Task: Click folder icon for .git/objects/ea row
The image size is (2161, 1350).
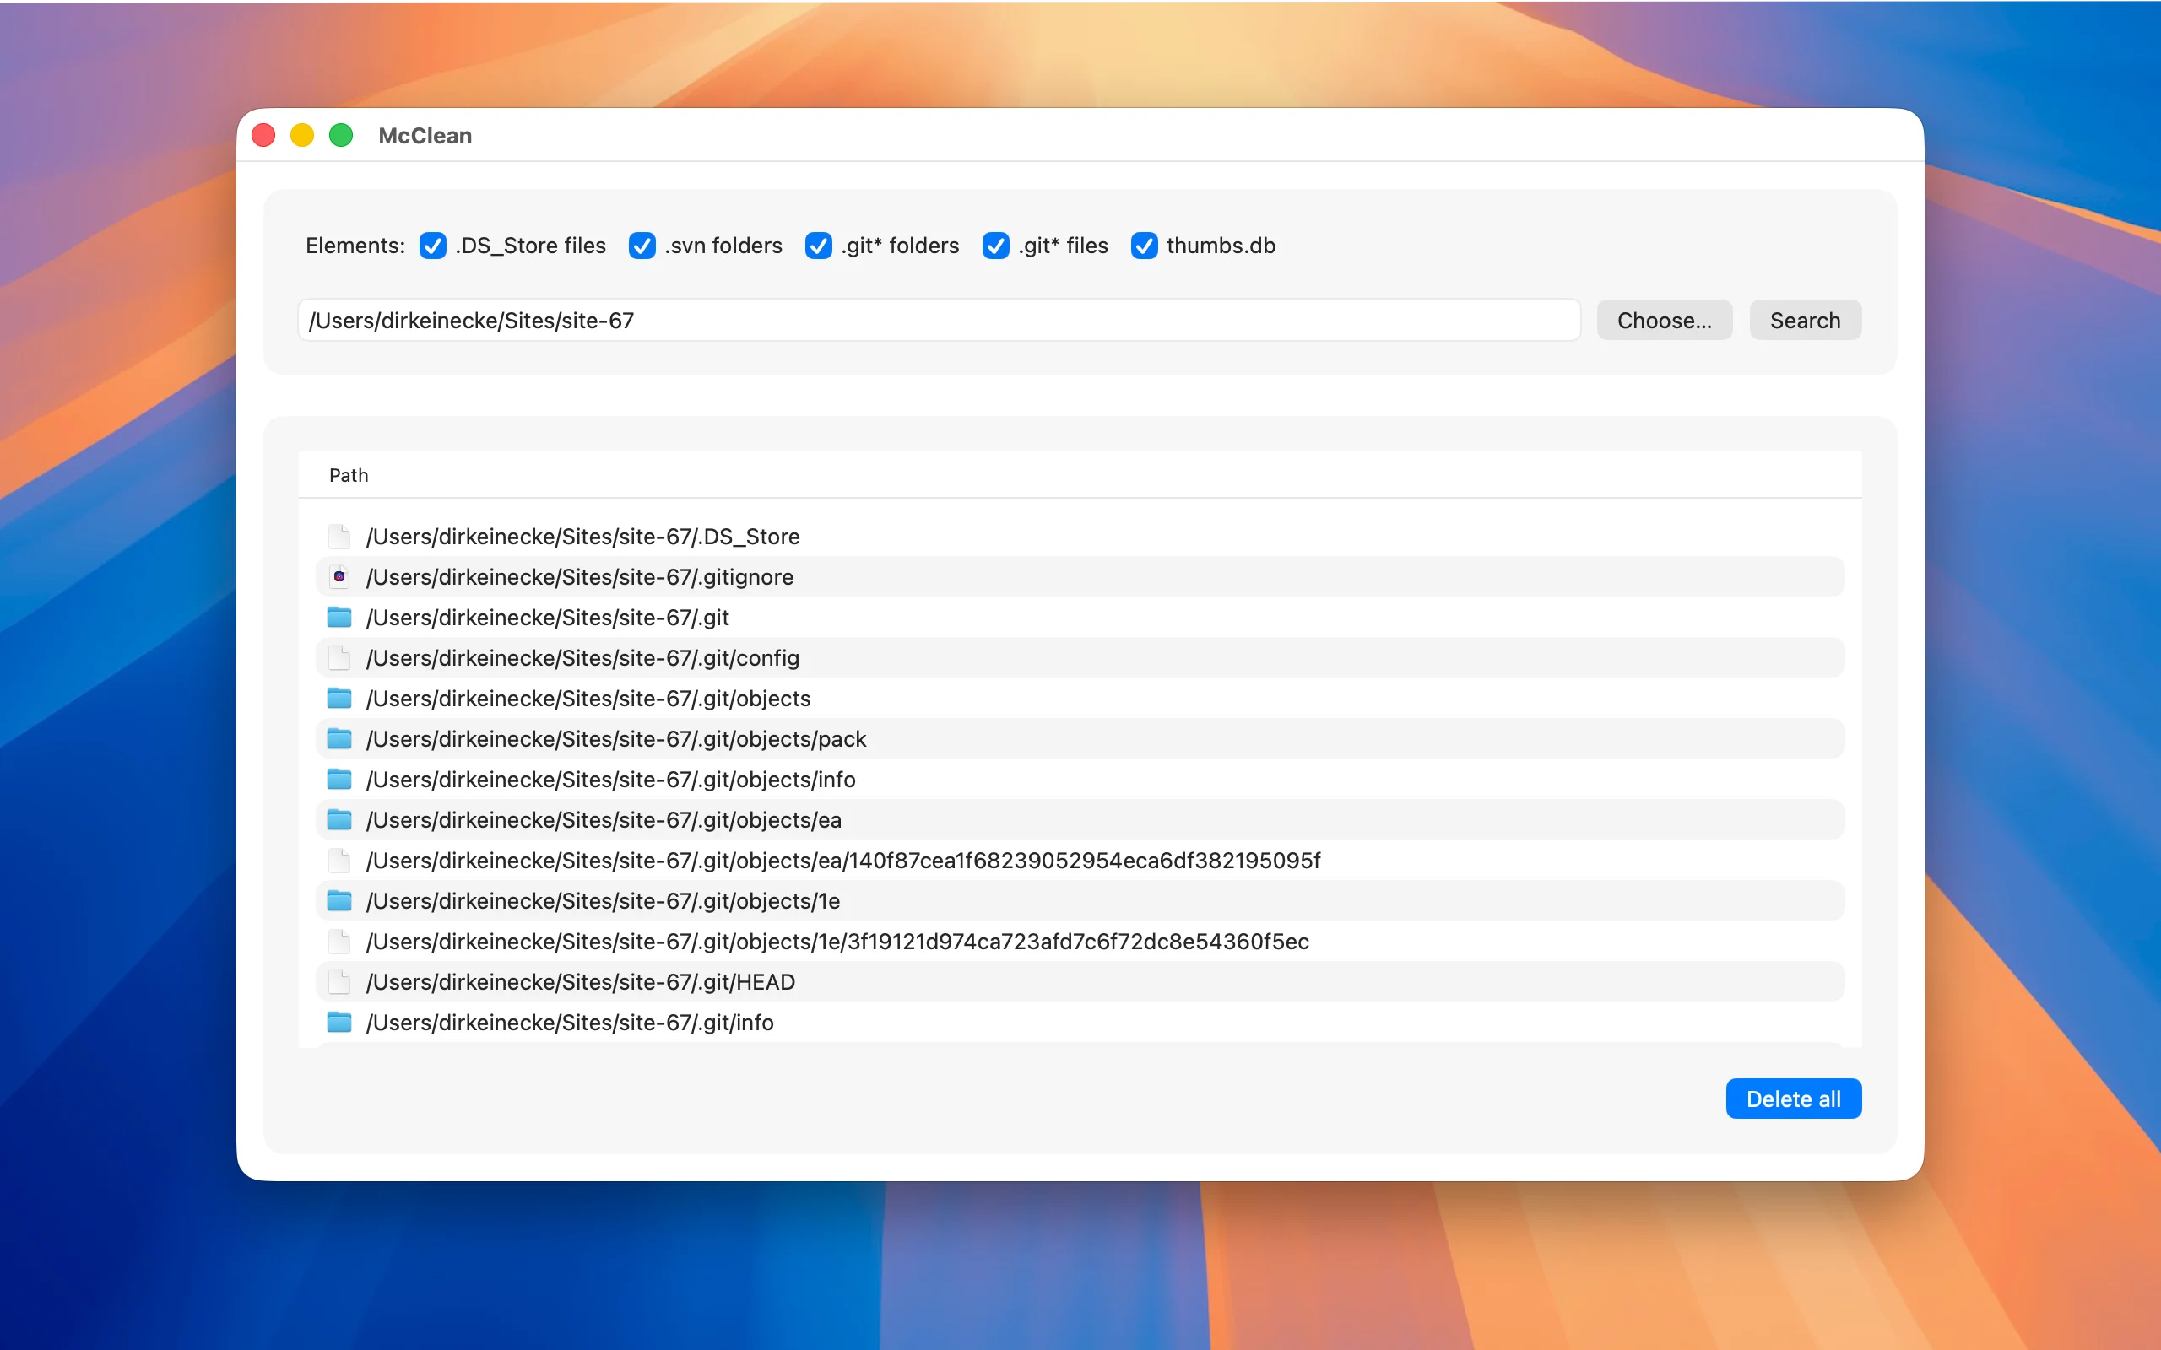Action: coord(339,819)
